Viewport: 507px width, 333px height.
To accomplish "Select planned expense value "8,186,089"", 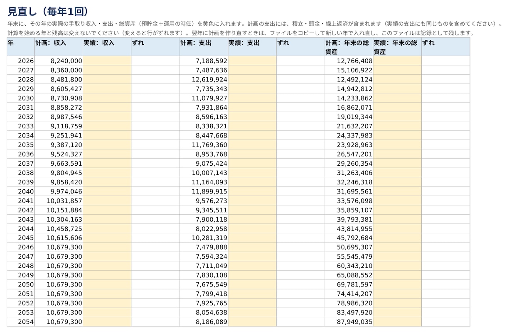I will click(x=204, y=322).
